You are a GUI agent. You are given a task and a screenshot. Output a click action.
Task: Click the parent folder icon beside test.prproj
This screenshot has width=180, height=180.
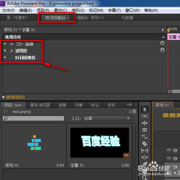tap(6, 111)
